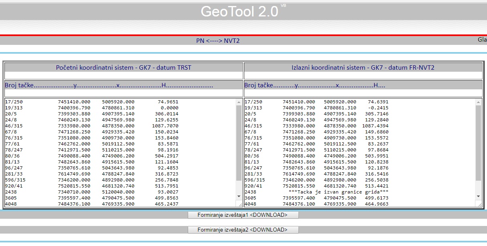
Task: Click the GeoTool 2.0 title
Action: click(239, 12)
